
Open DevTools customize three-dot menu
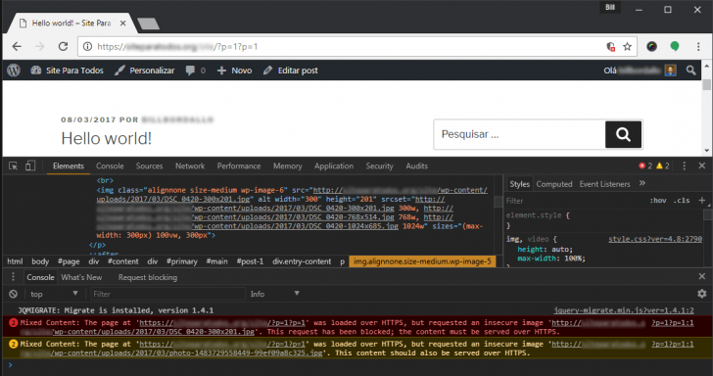tap(684, 165)
